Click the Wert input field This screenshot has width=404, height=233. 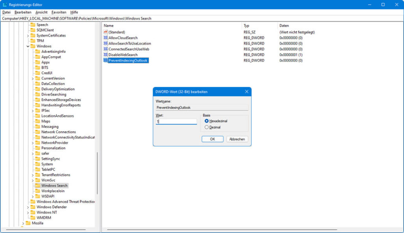coord(176,121)
